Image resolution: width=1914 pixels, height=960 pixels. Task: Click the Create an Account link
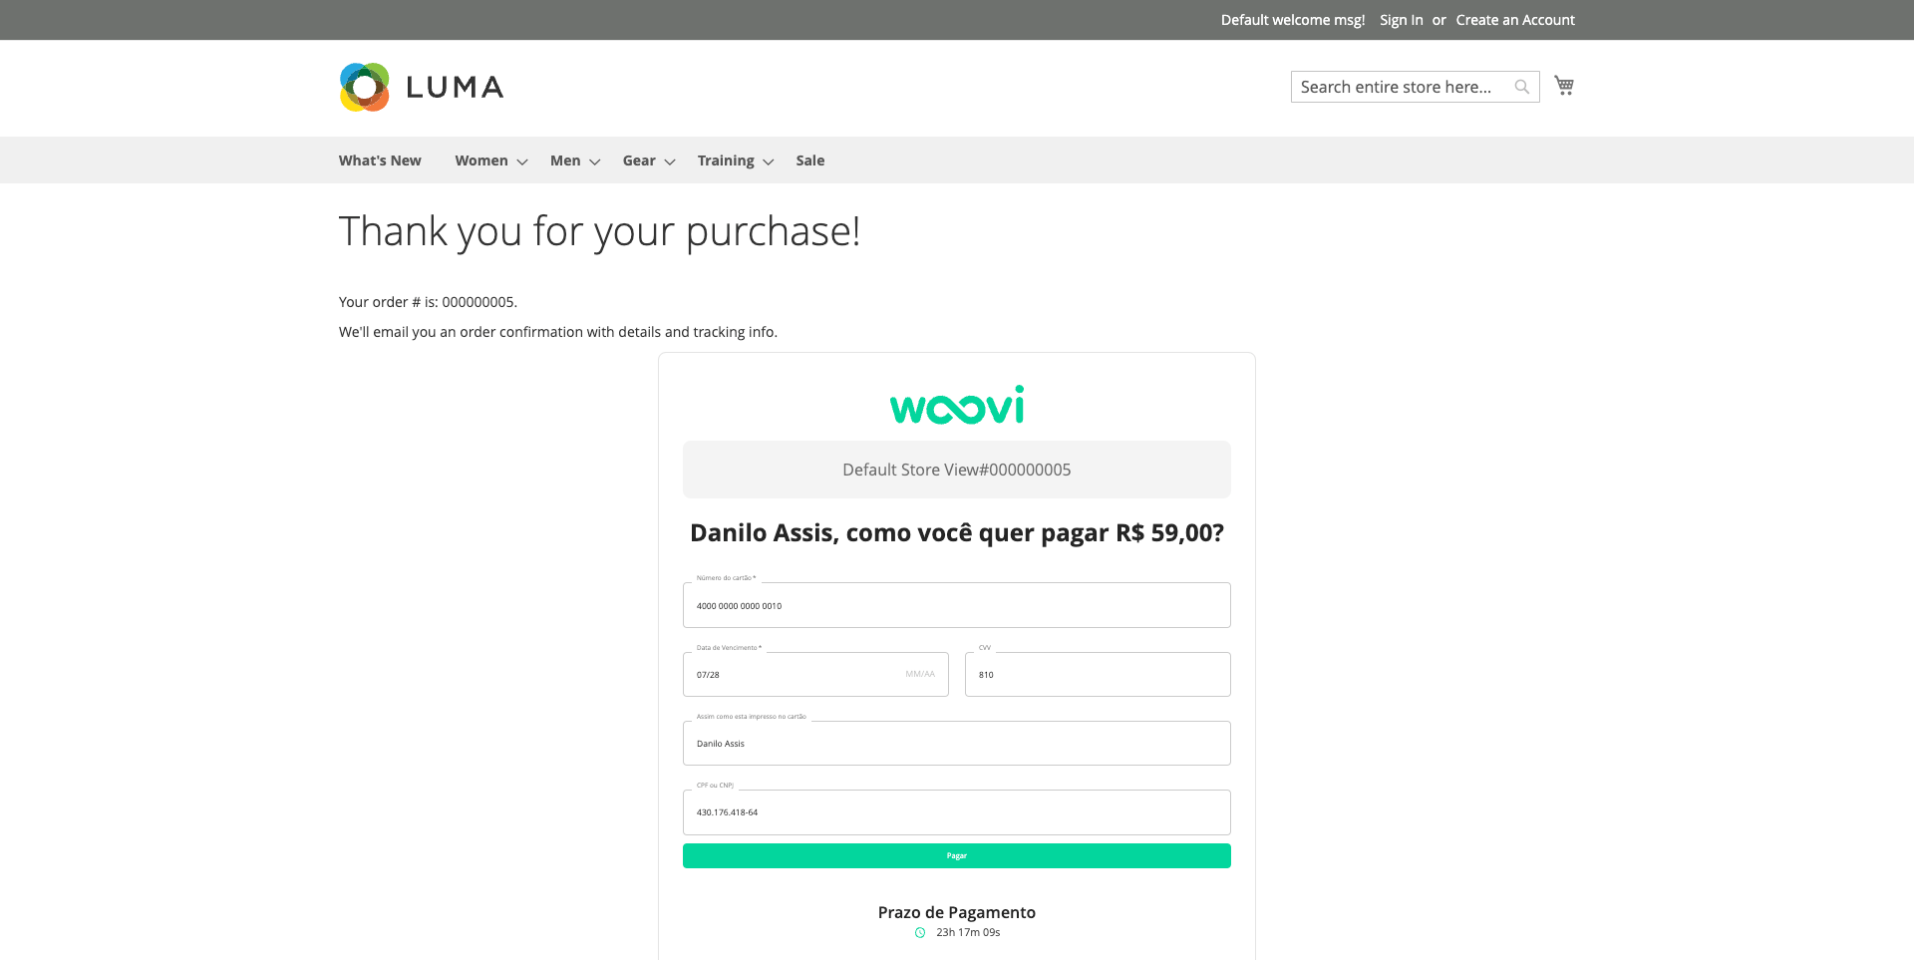tap(1515, 20)
